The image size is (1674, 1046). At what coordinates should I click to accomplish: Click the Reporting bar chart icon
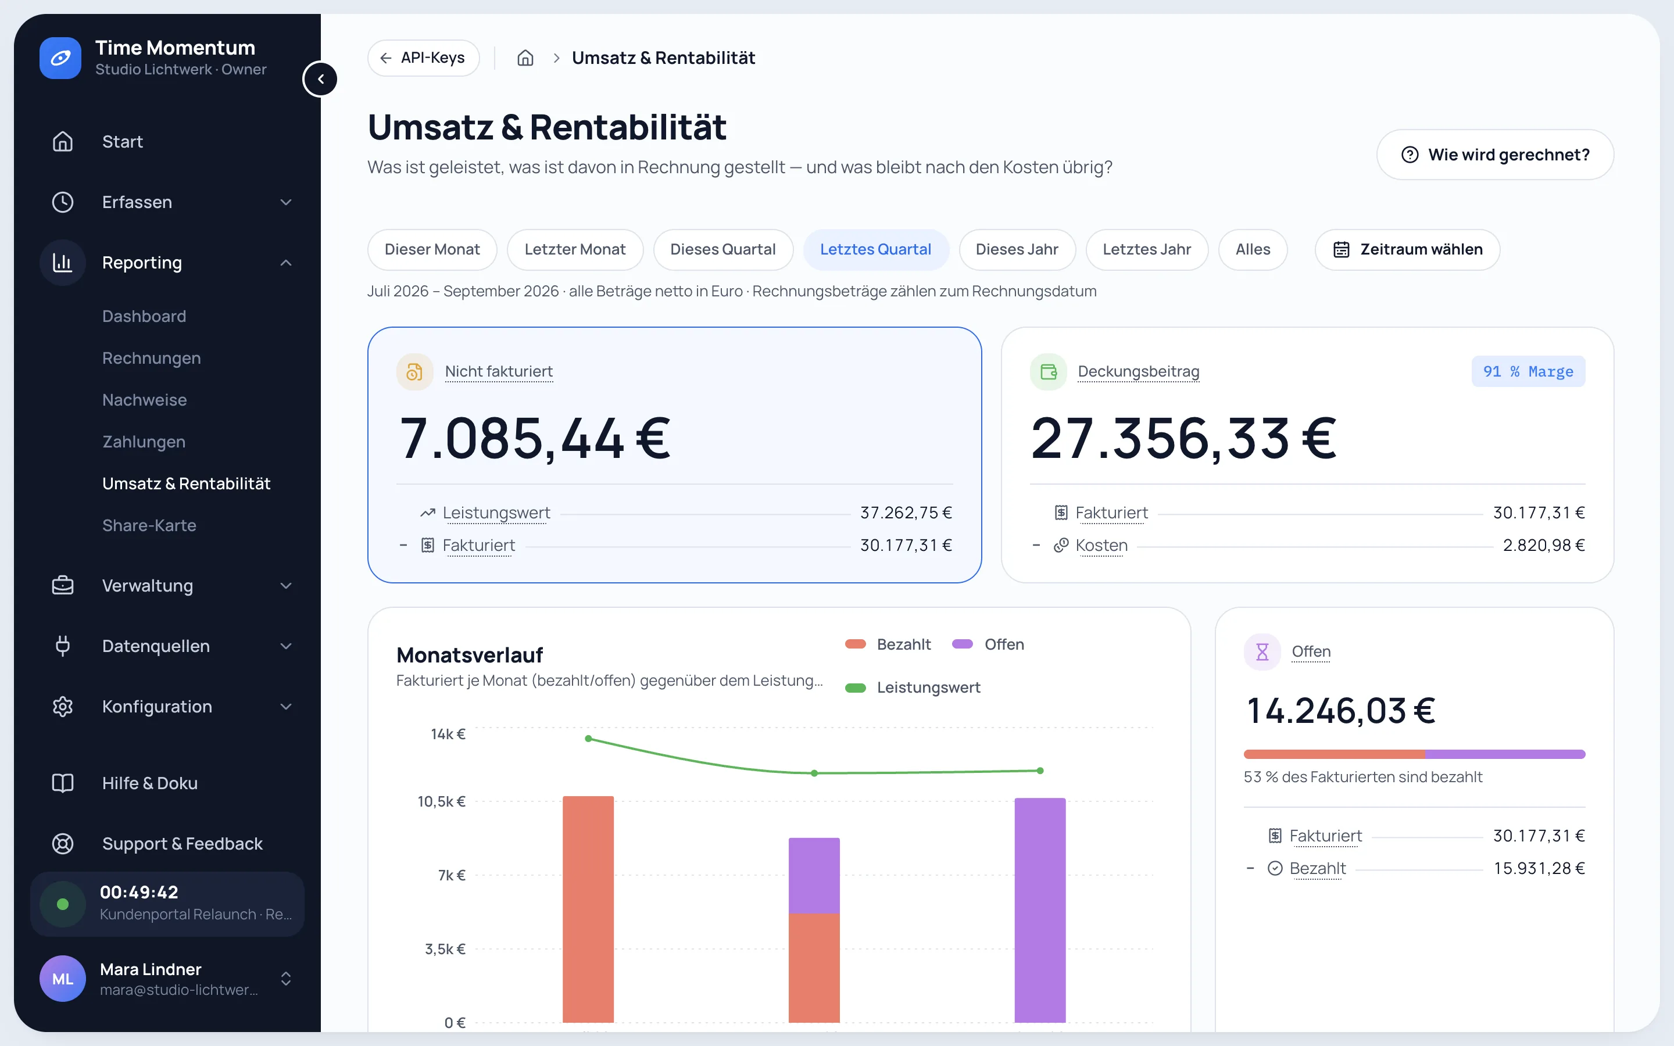click(x=63, y=262)
